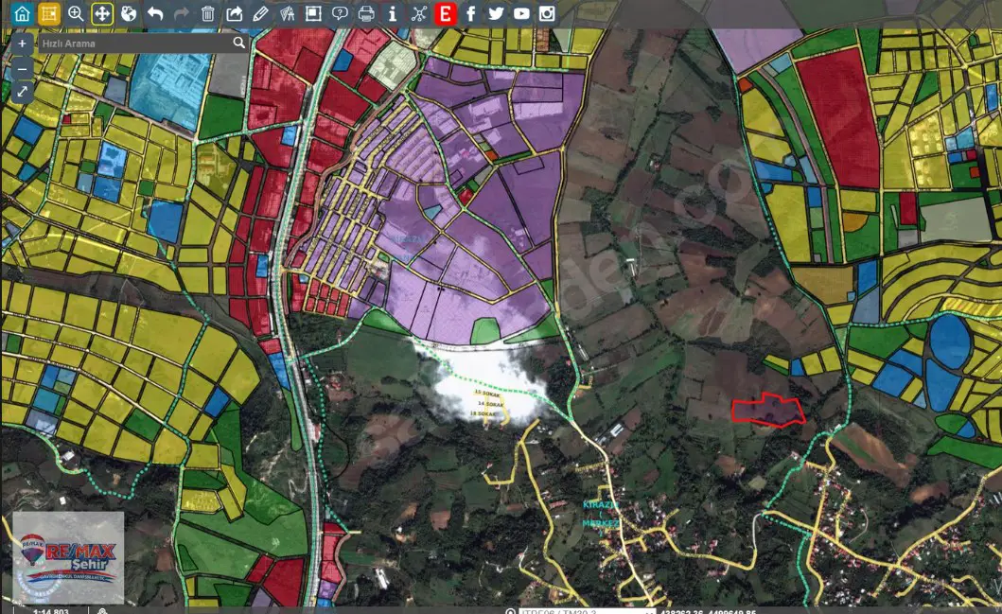Screen dimensions: 1002x614
Task: Toggle full extent diagonal-arrows button
Action: point(22,92)
